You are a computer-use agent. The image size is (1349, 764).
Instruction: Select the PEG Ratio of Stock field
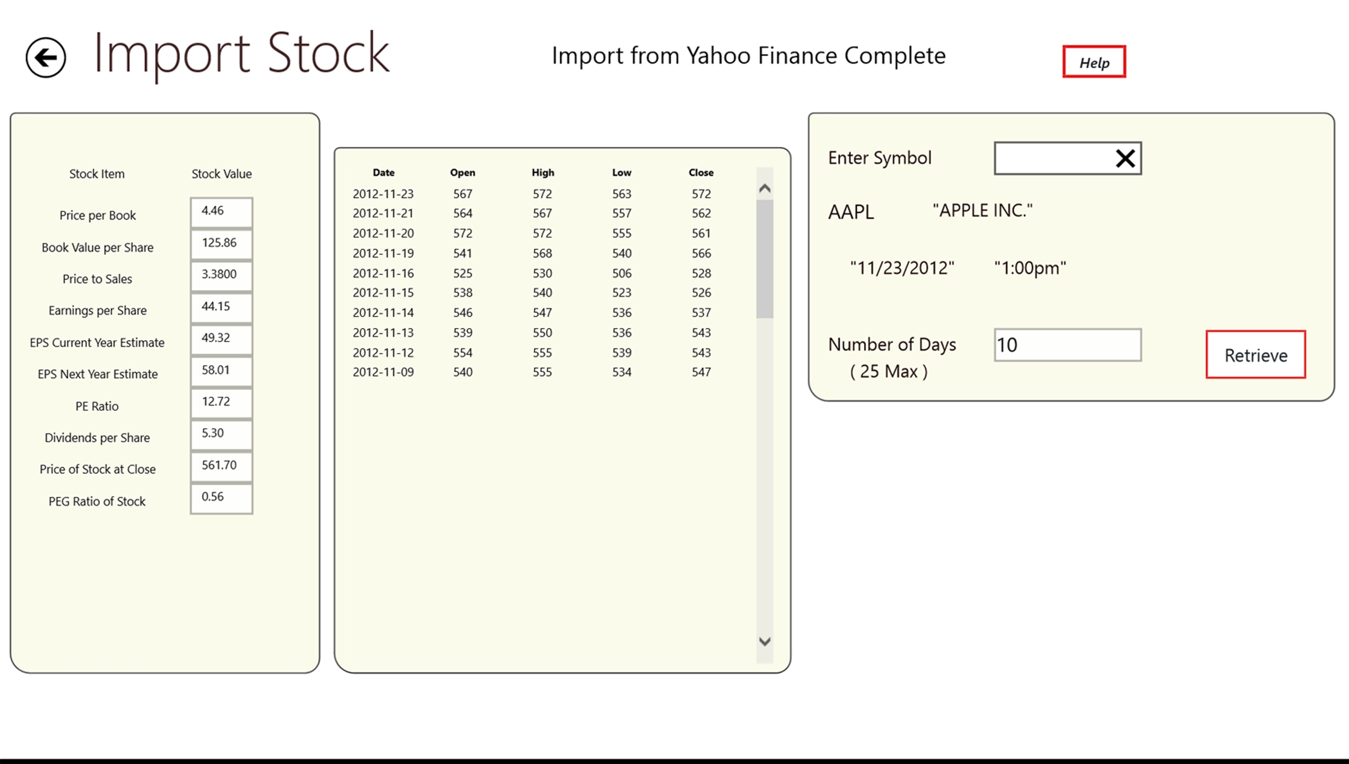[x=221, y=498]
